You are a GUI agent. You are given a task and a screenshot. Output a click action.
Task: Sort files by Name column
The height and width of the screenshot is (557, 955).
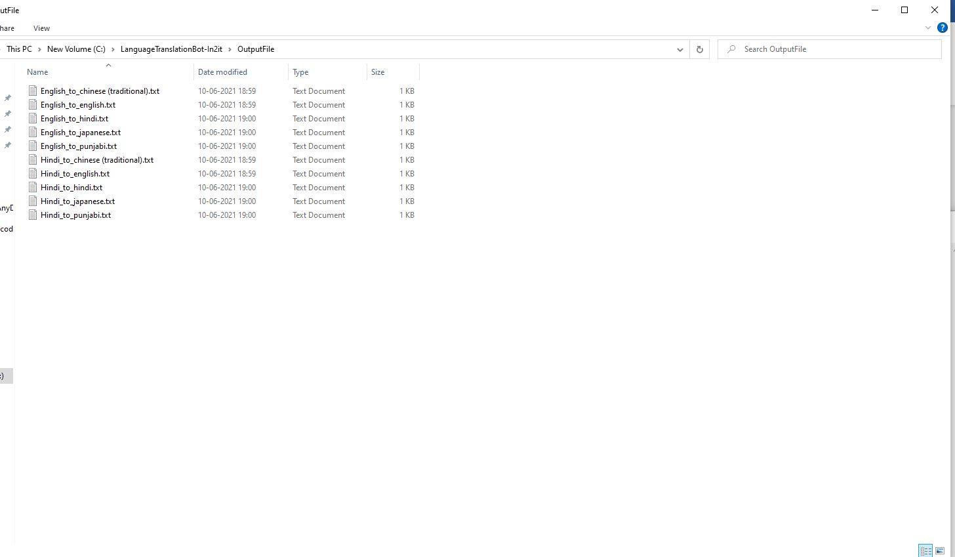click(x=37, y=72)
